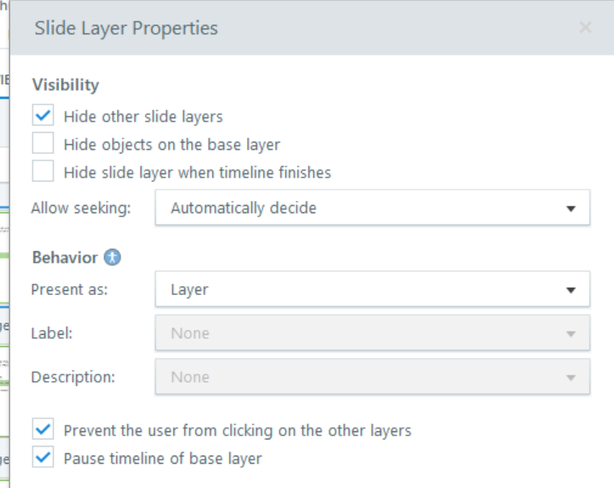
Task: Uncheck Hide other slide layers
Action: [x=43, y=116]
